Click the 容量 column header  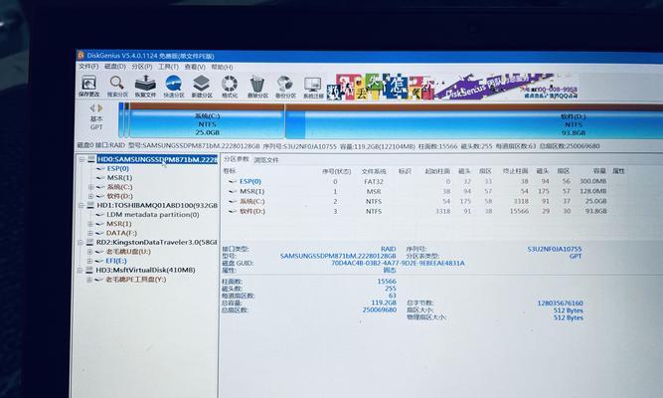click(x=599, y=171)
